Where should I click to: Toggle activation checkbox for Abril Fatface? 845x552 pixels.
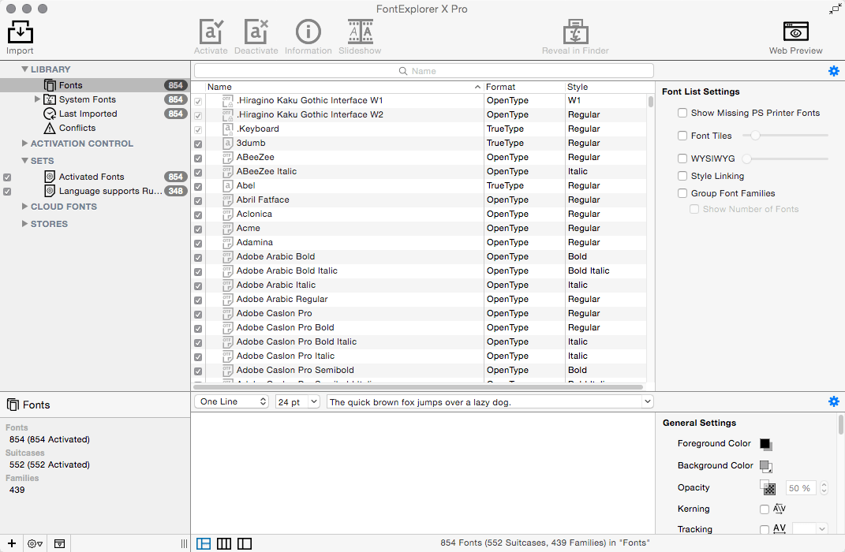click(x=198, y=200)
